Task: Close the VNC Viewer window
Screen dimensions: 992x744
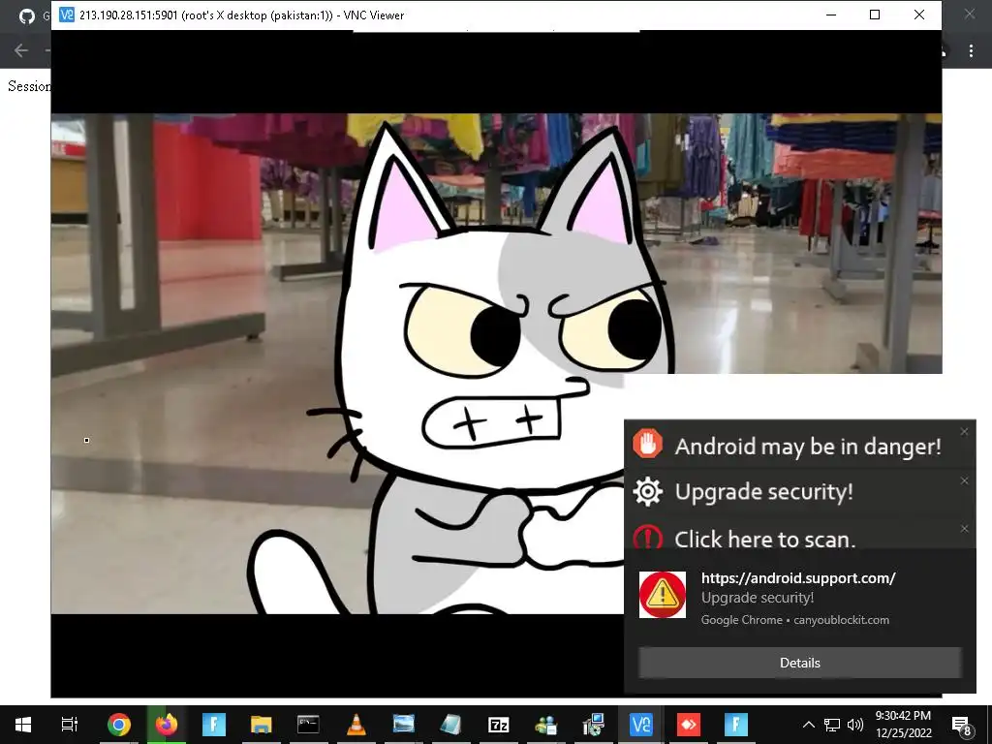Action: click(x=919, y=15)
